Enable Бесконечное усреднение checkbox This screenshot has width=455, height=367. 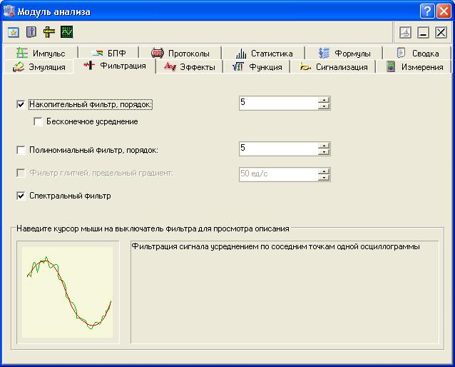[38, 121]
